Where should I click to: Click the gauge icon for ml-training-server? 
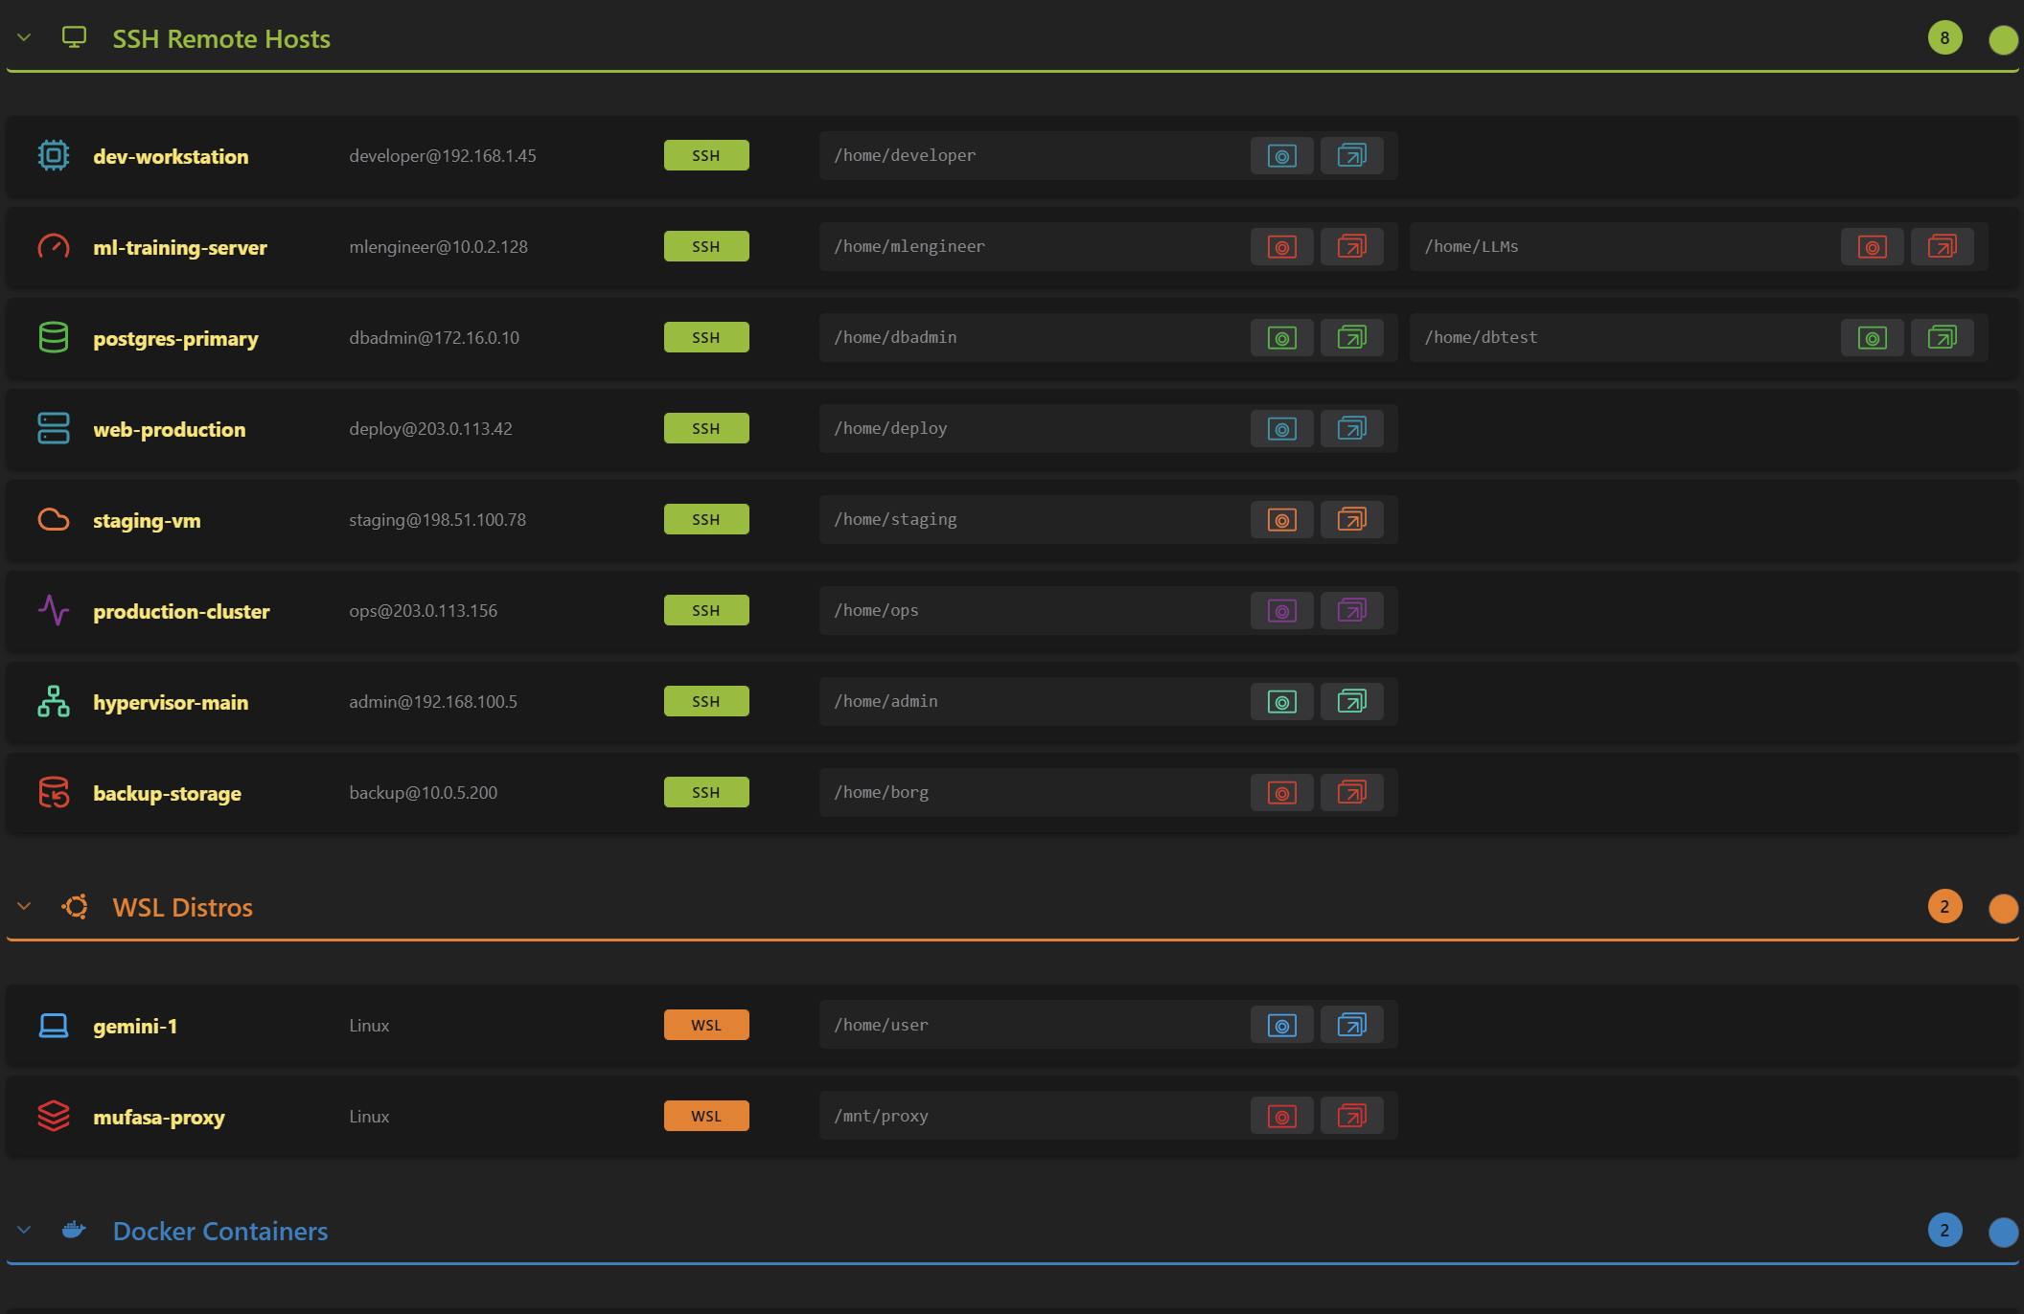tap(54, 246)
